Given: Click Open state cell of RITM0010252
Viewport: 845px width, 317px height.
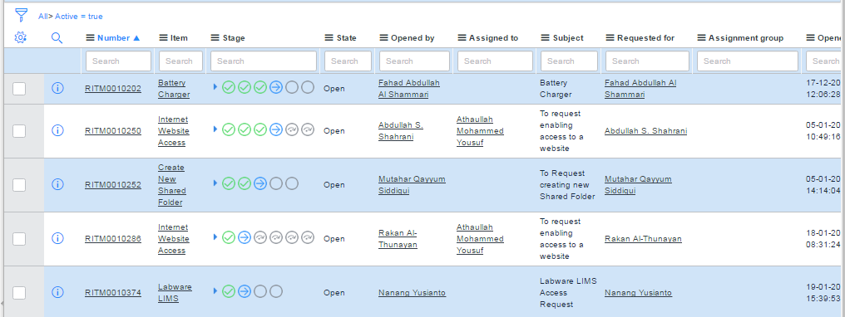Looking at the screenshot, I should (x=334, y=185).
